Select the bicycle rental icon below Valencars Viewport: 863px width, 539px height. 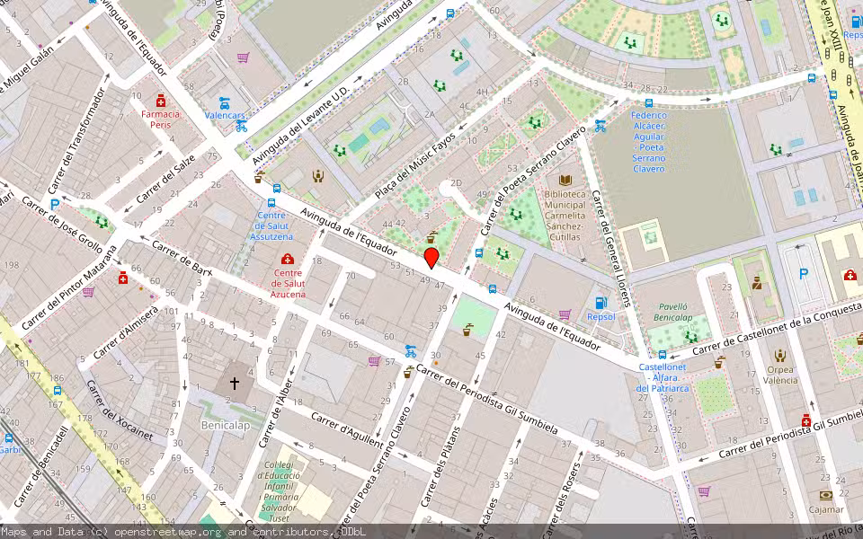click(x=241, y=126)
